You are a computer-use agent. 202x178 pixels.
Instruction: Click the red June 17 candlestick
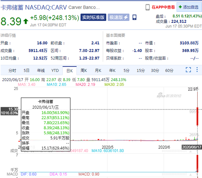(x=197, y=116)
